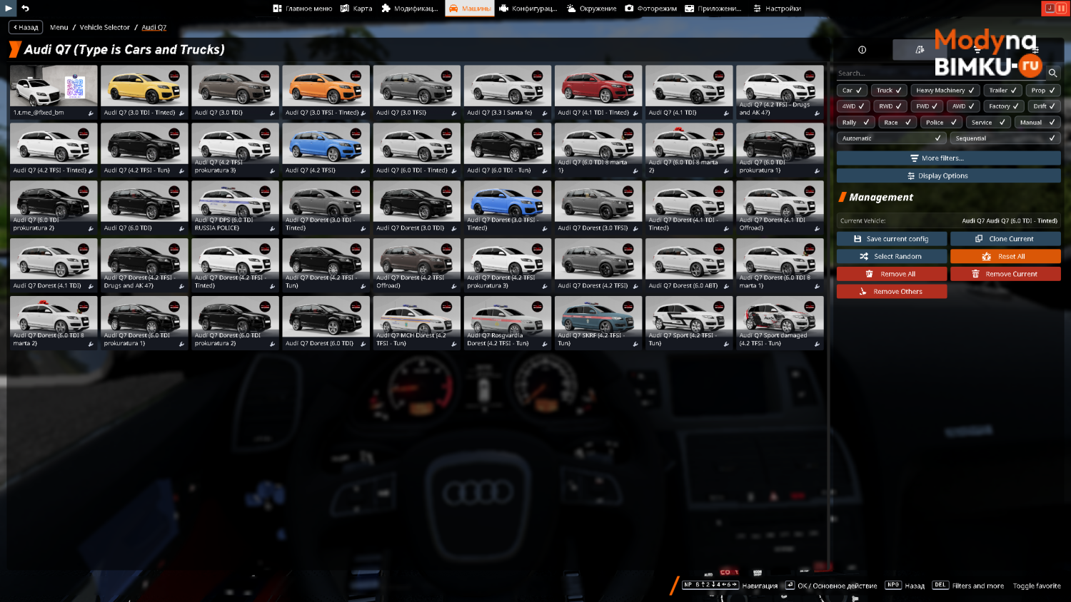This screenshot has width=1071, height=602.
Task: Click Save current config button
Action: (892, 239)
